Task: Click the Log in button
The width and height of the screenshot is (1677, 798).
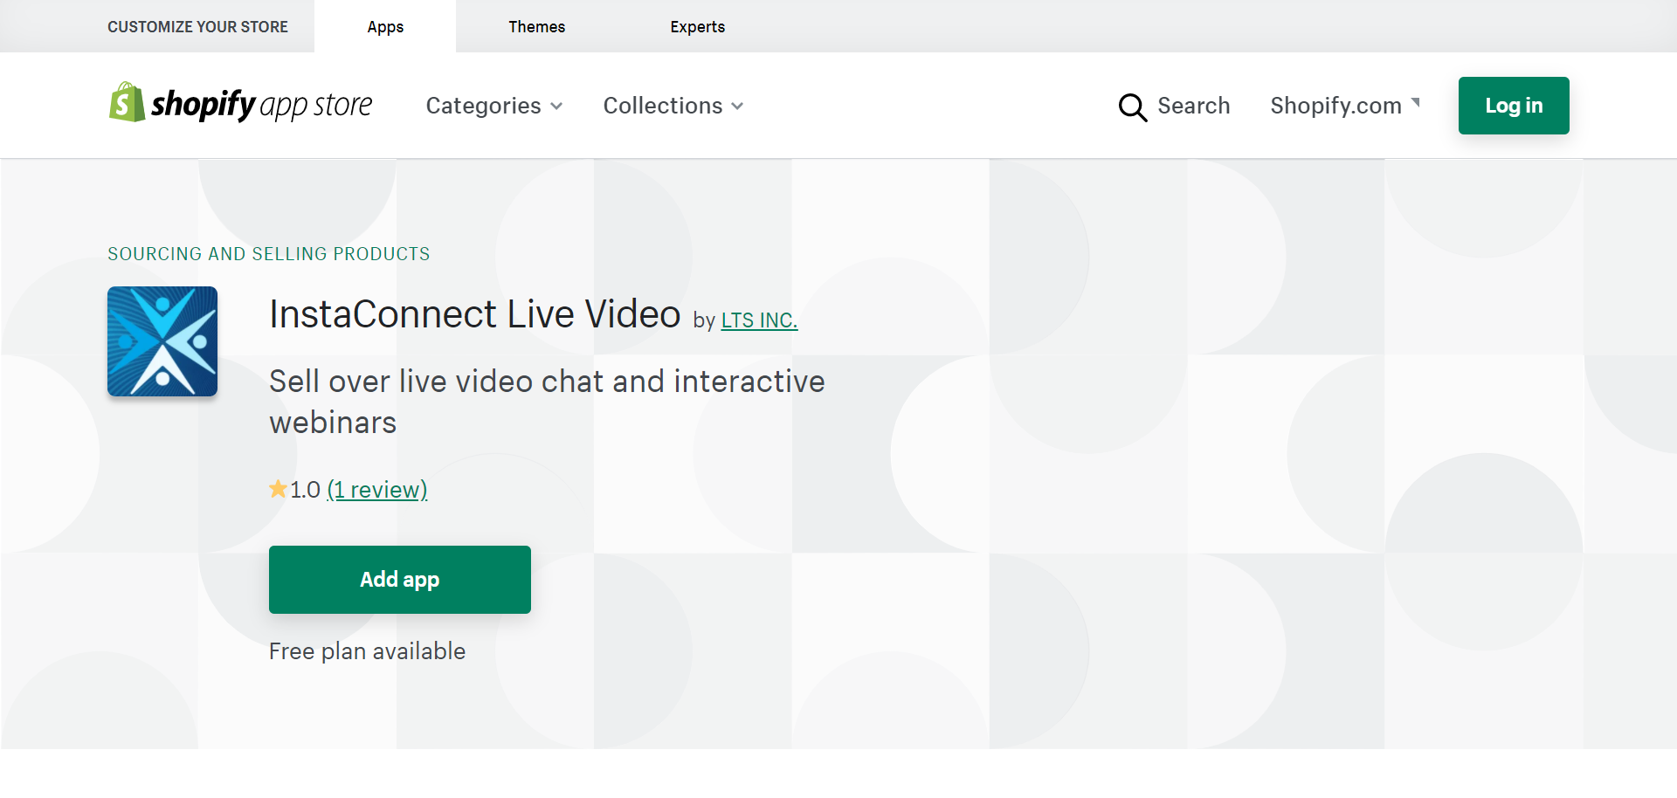Action: tap(1513, 105)
